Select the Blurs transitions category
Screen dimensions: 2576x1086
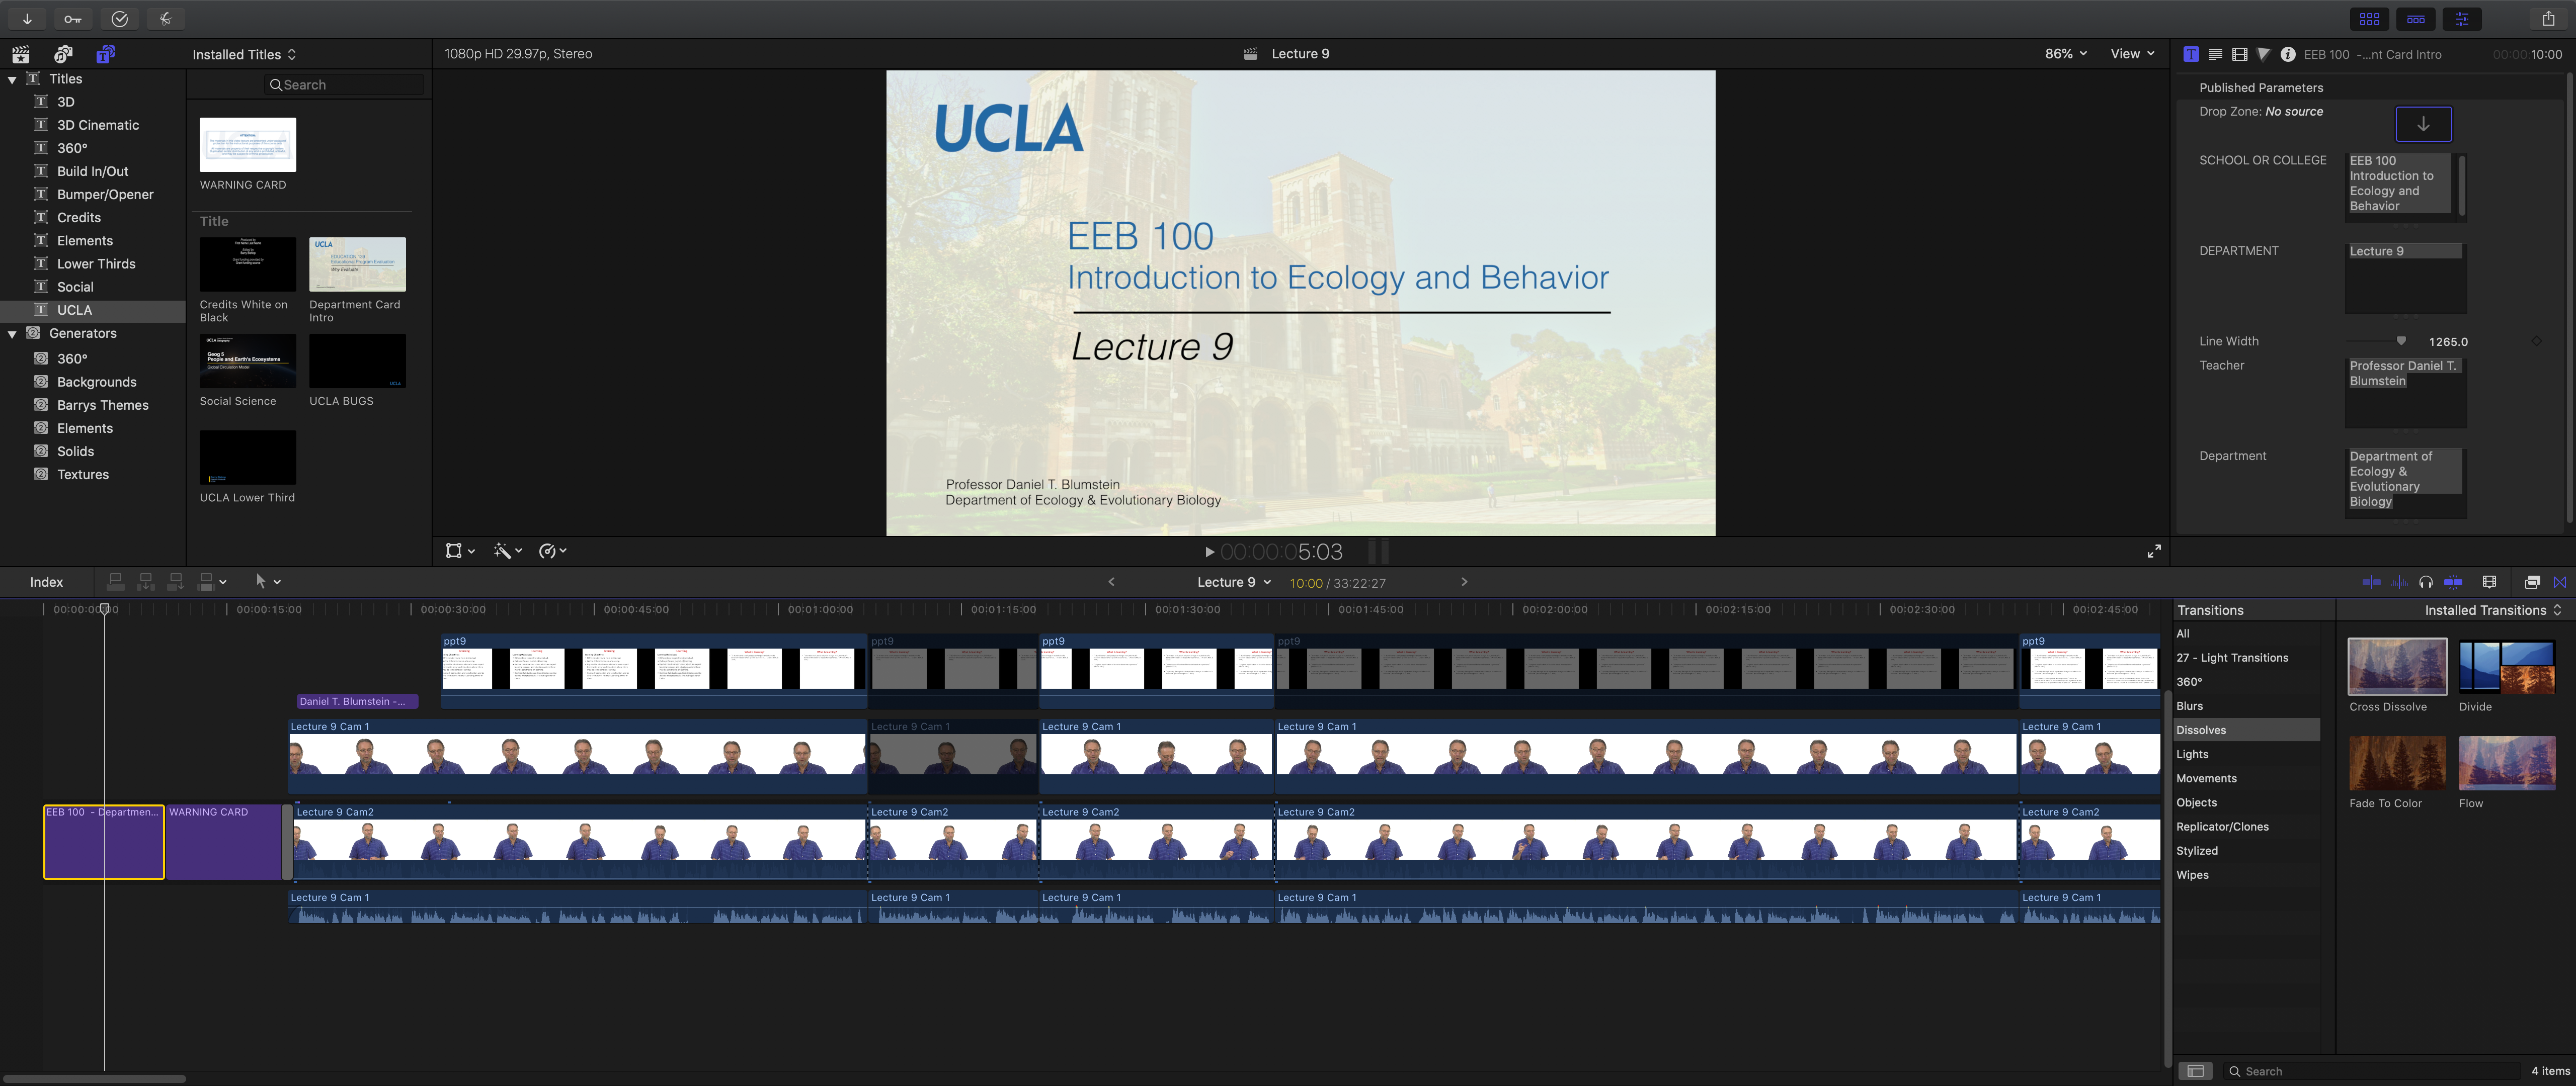[x=2190, y=706]
